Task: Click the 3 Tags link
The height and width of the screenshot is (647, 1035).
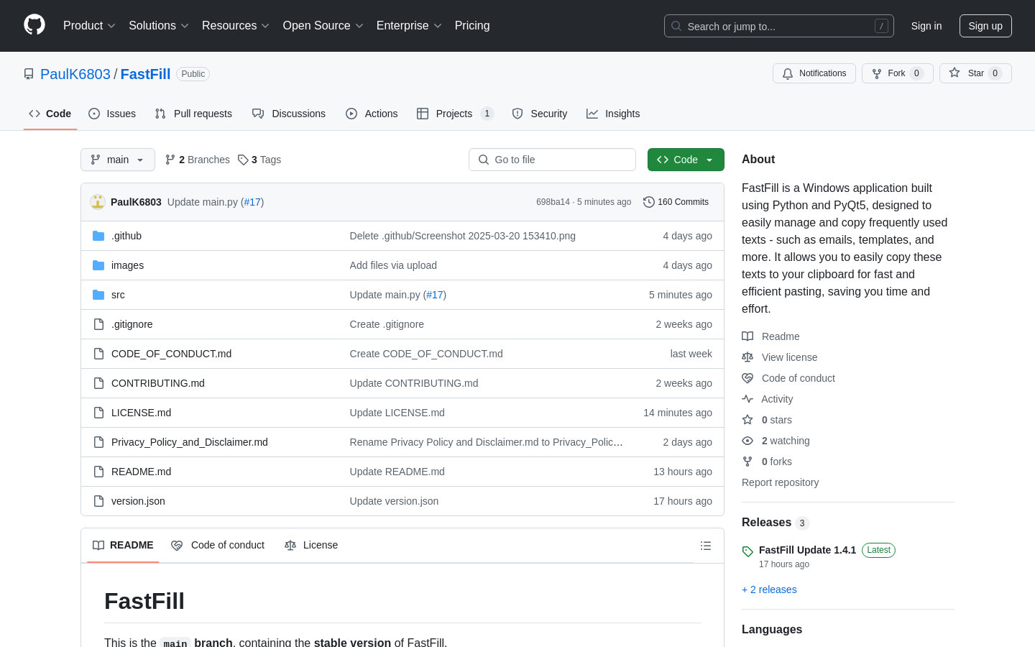Action: (259, 160)
